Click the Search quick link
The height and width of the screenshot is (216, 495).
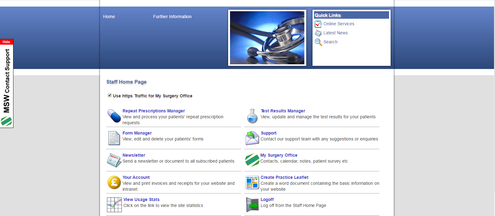pos(330,42)
